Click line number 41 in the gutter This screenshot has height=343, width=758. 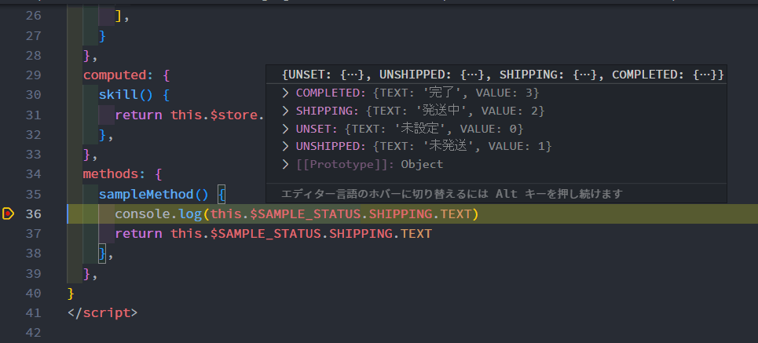(x=33, y=312)
